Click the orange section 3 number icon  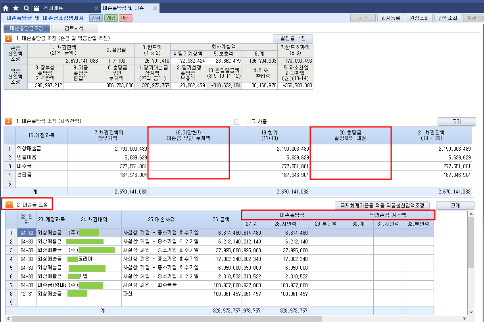[8, 38]
